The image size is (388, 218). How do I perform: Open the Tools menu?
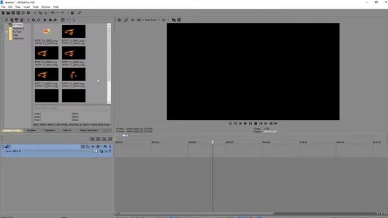(36, 7)
